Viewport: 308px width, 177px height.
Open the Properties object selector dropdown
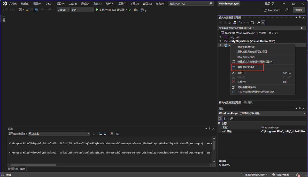coord(305,113)
